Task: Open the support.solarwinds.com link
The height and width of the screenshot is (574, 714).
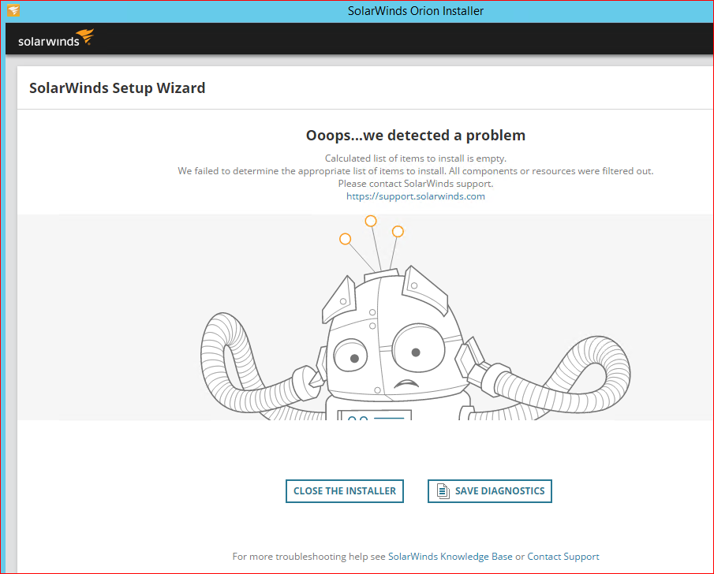Action: click(x=416, y=196)
